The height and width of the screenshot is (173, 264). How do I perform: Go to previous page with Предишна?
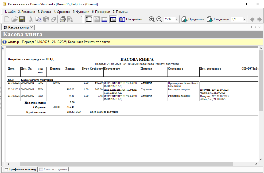tap(193, 19)
